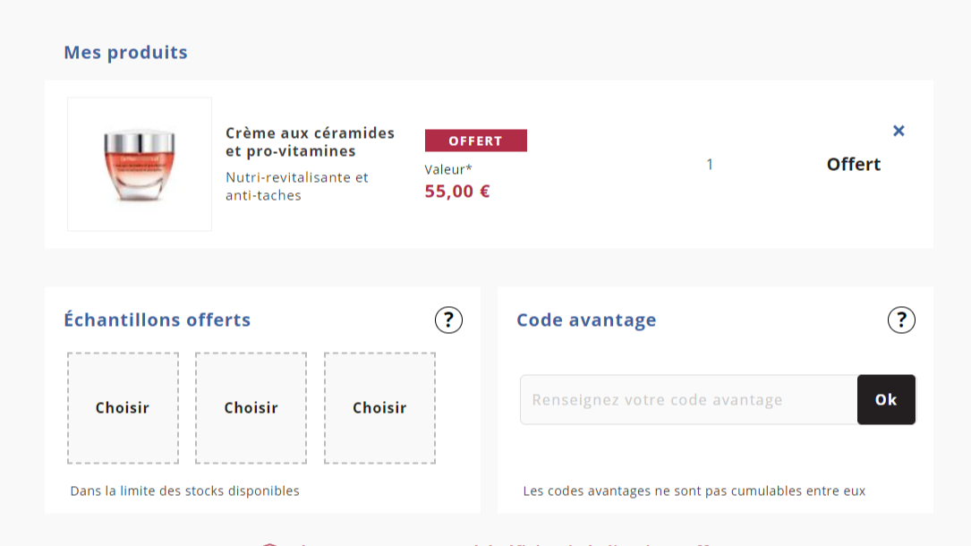Open the Code avantage help icon

coord(901,320)
